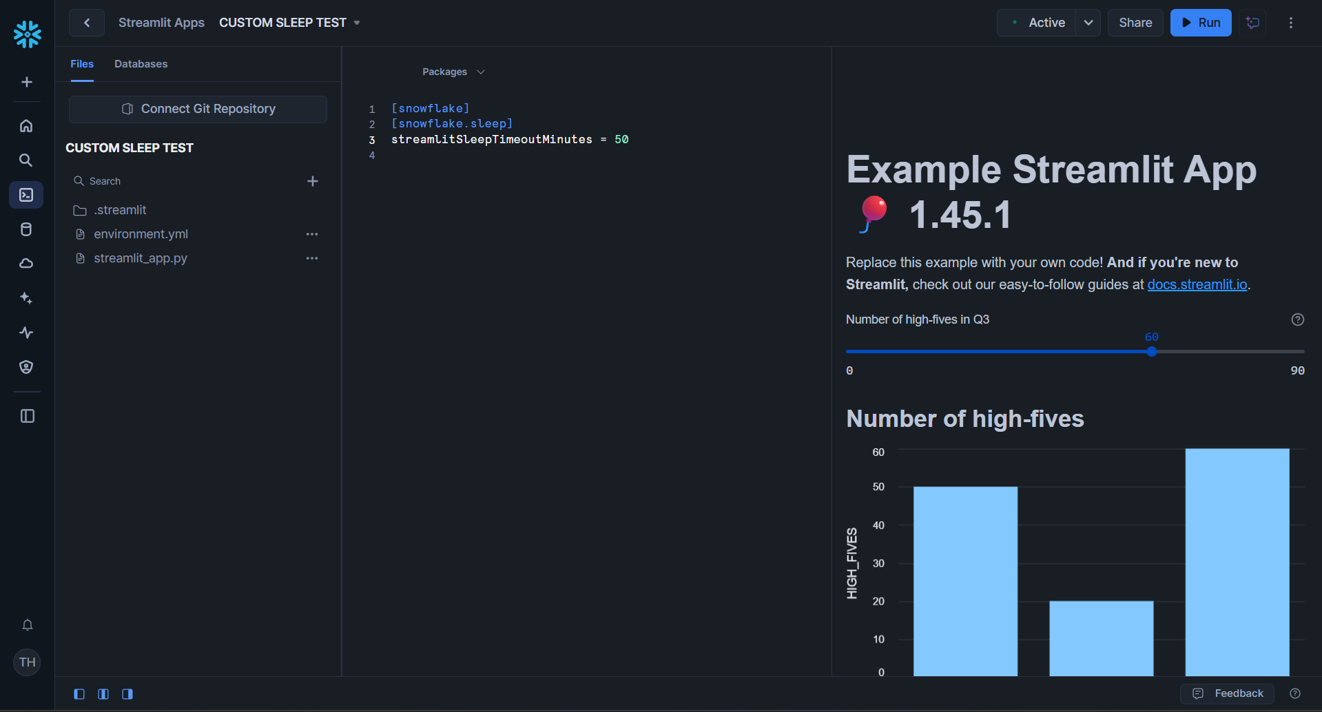The height and width of the screenshot is (712, 1322).
Task: Toggle the sidebar collapse panel icon
Action: [x=28, y=416]
